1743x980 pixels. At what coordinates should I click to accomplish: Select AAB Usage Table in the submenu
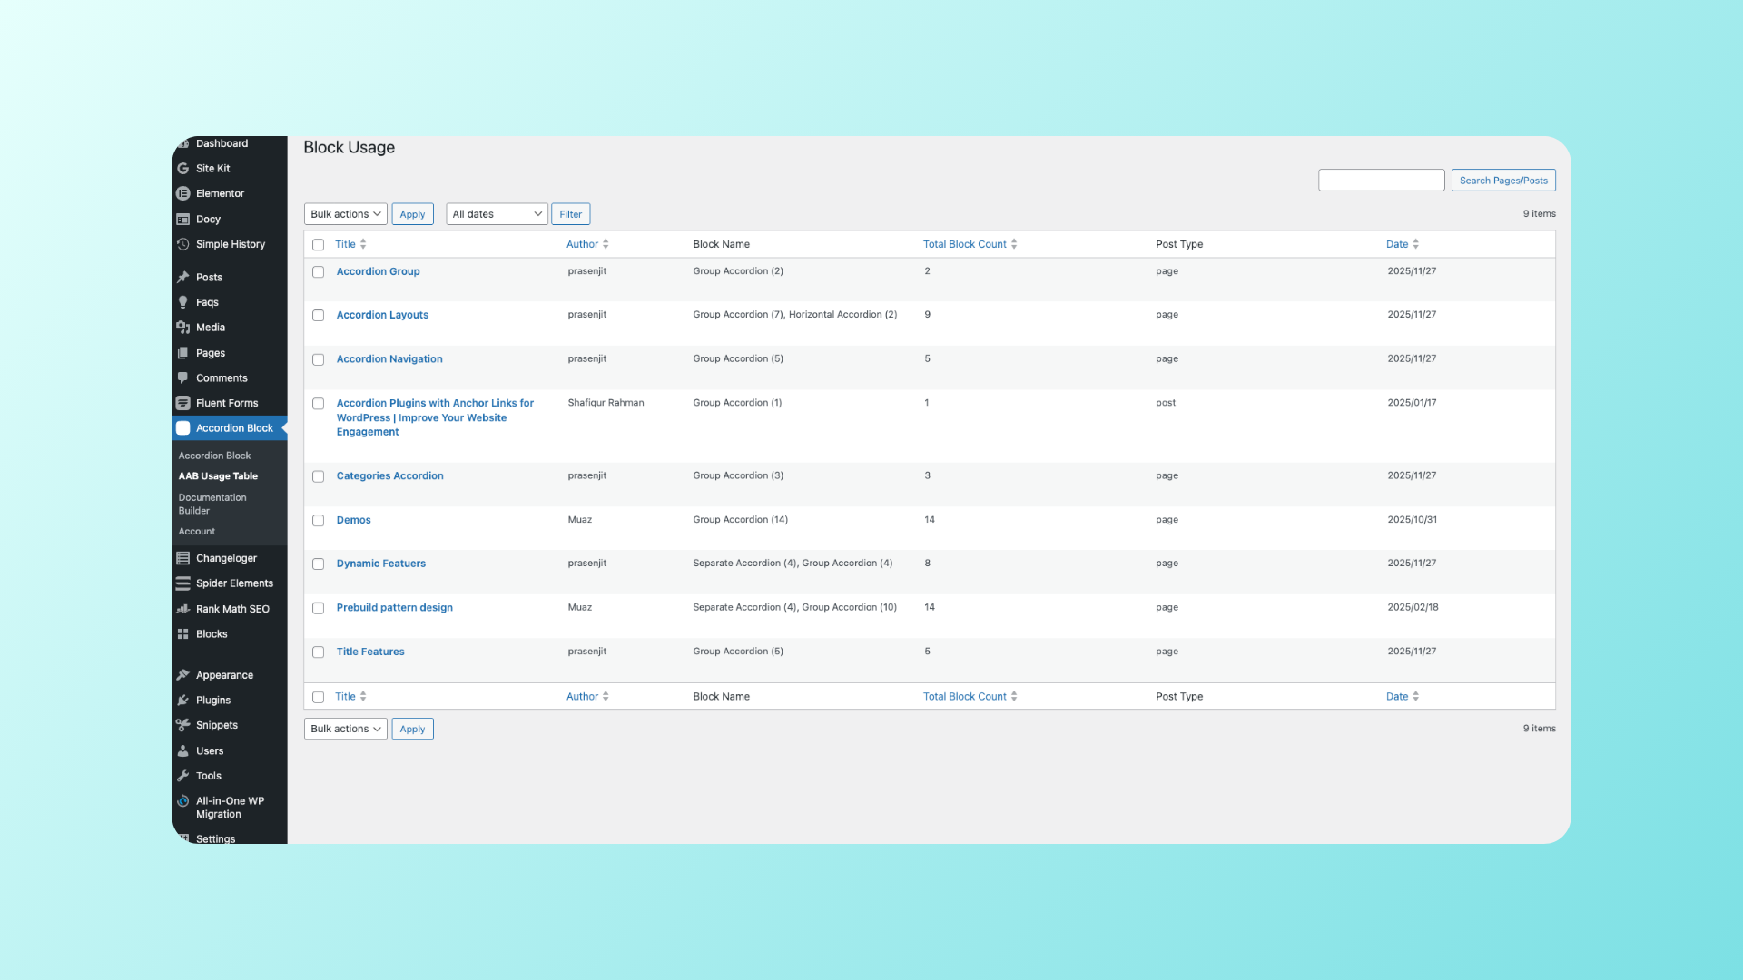(x=217, y=475)
